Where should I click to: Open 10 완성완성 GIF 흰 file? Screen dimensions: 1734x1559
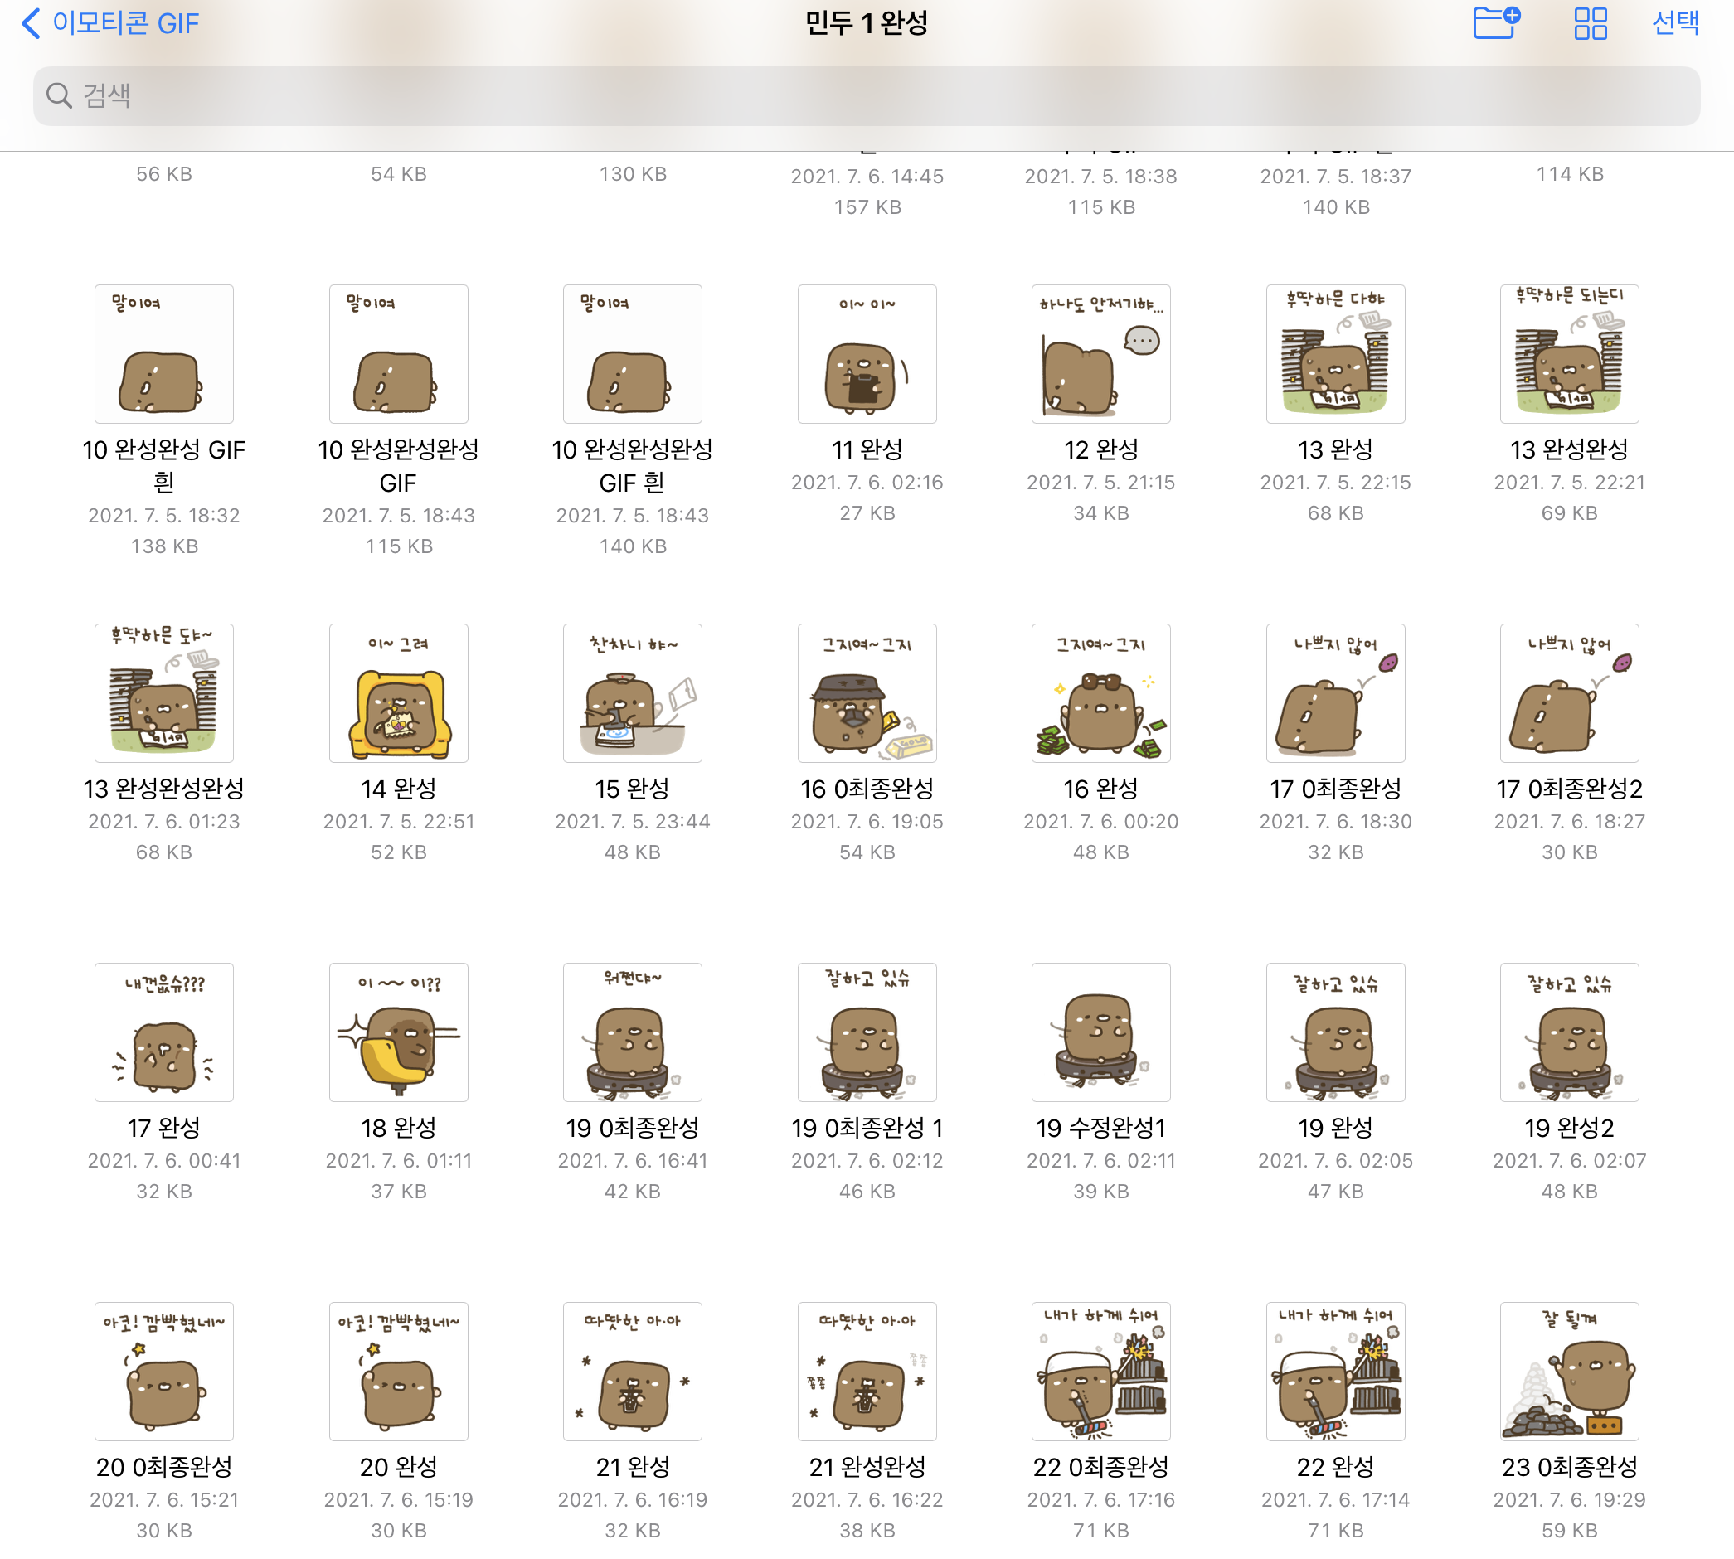(163, 354)
